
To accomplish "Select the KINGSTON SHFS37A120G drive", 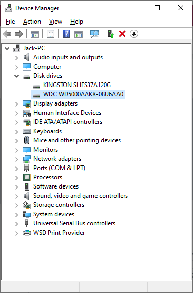I will (x=77, y=85).
